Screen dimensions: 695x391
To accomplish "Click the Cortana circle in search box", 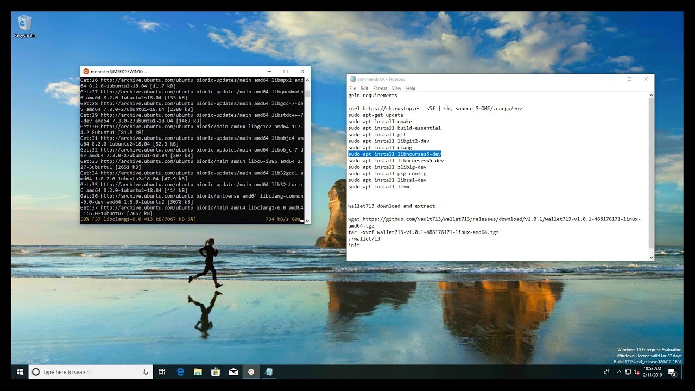I will click(36, 372).
